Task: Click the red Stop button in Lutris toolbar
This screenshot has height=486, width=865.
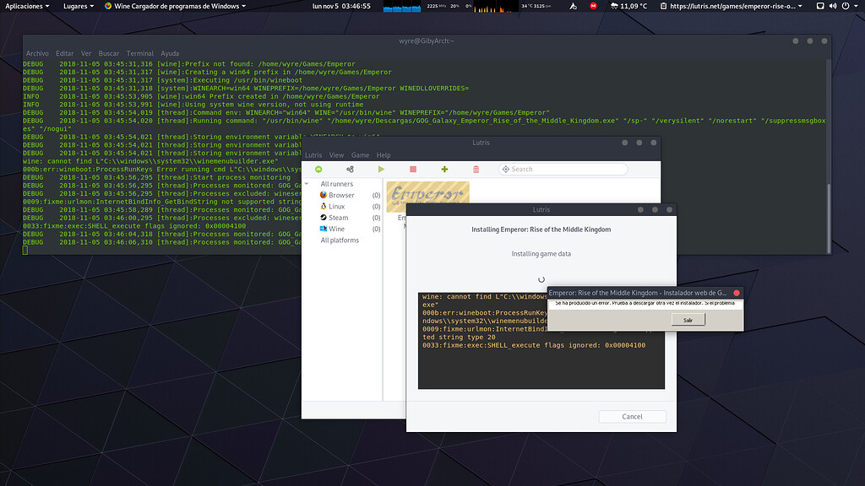Action: [x=412, y=169]
